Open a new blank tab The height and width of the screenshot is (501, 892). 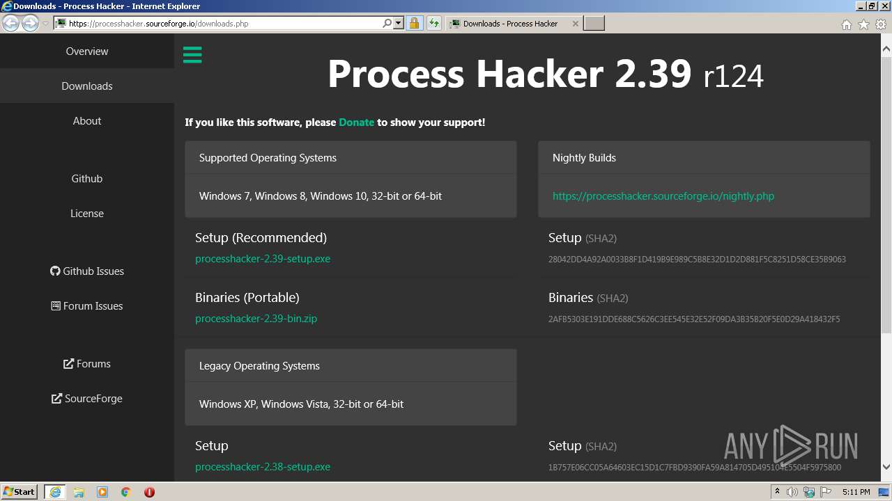click(x=594, y=24)
